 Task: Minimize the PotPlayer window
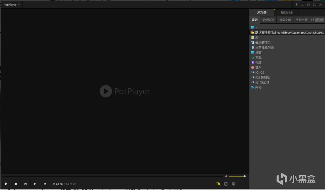pyautogui.click(x=303, y=5)
